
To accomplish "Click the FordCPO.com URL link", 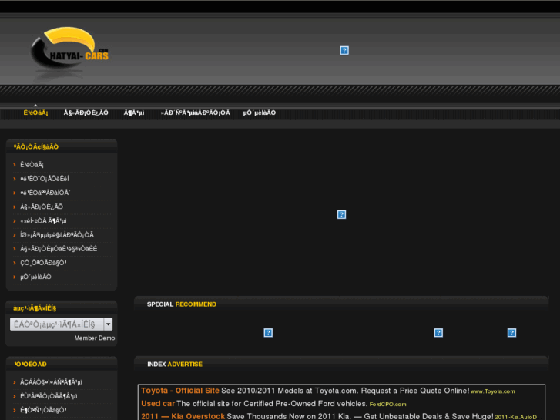I will [x=387, y=404].
